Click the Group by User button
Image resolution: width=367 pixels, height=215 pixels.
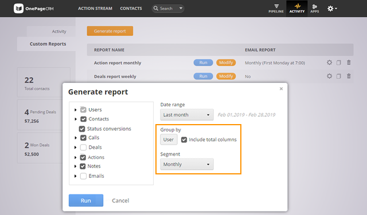pyautogui.click(x=169, y=140)
